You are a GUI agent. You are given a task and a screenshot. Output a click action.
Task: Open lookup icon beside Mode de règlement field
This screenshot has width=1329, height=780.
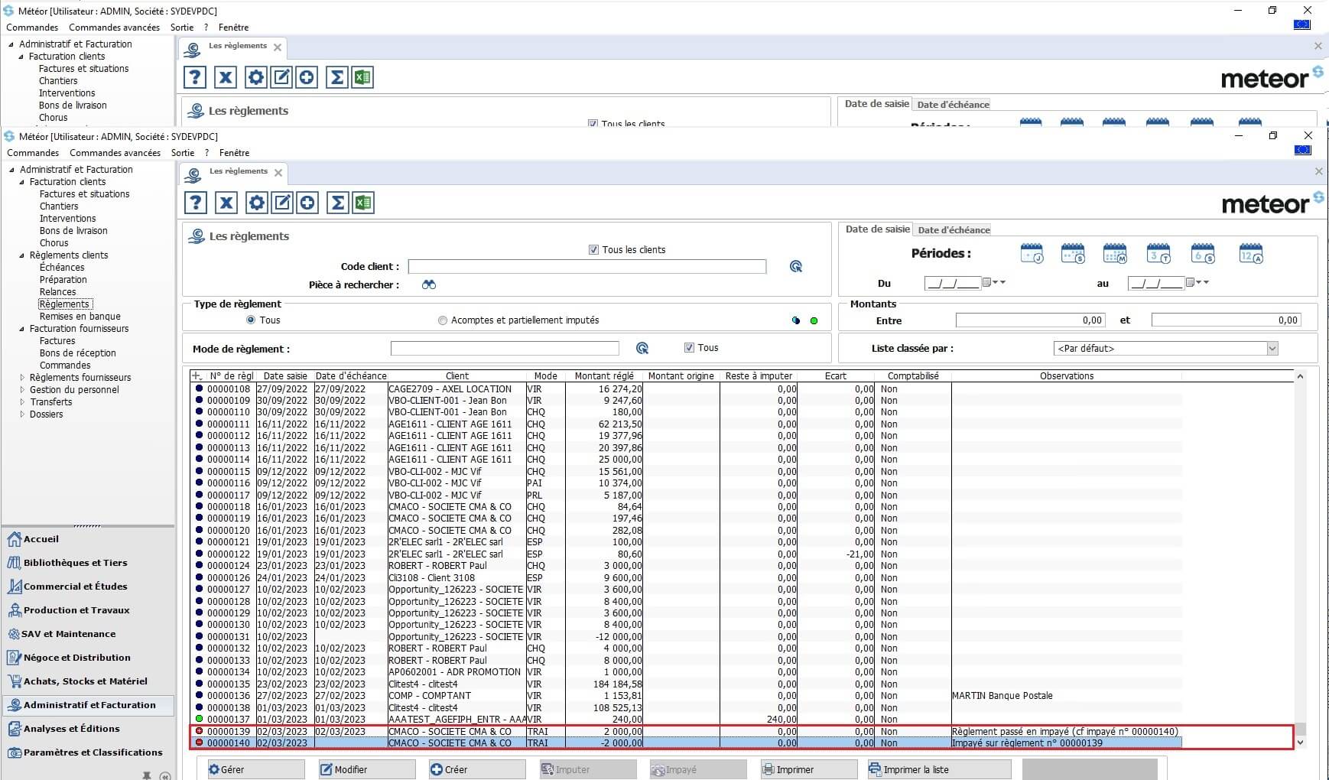pyautogui.click(x=642, y=348)
